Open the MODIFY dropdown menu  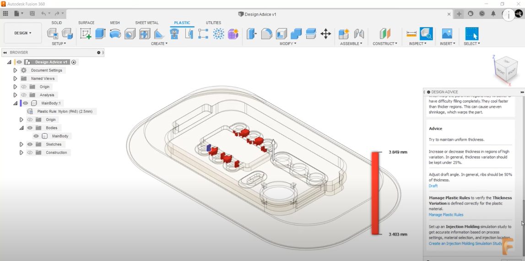[x=288, y=44]
